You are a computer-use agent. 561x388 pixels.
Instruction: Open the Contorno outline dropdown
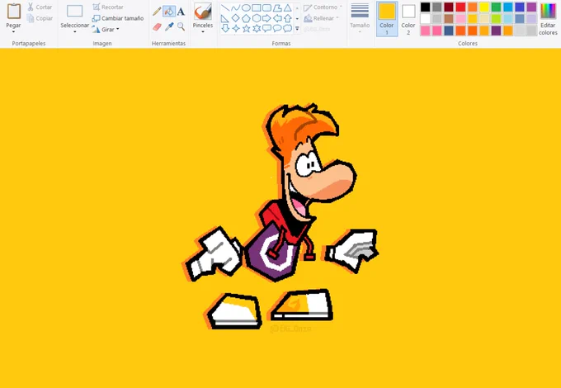click(x=323, y=7)
